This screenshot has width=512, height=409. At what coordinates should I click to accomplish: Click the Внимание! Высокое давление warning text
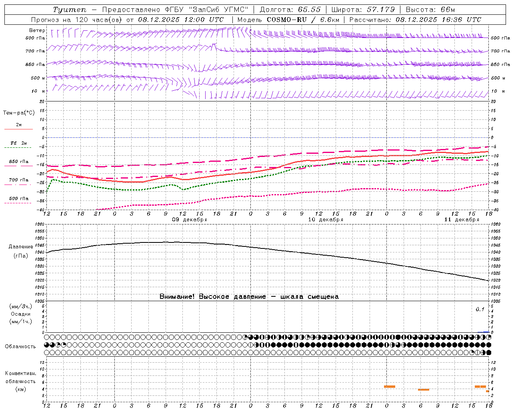[249, 297]
